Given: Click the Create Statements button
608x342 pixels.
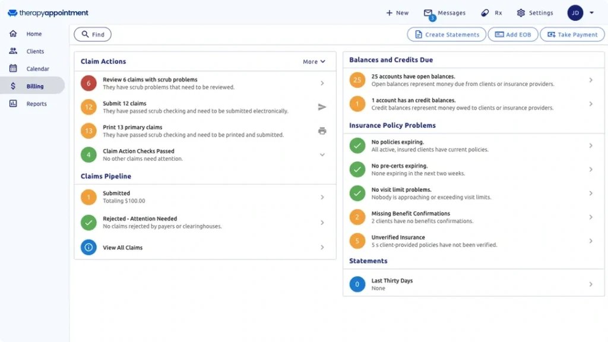Looking at the screenshot, I should pyautogui.click(x=446, y=34).
